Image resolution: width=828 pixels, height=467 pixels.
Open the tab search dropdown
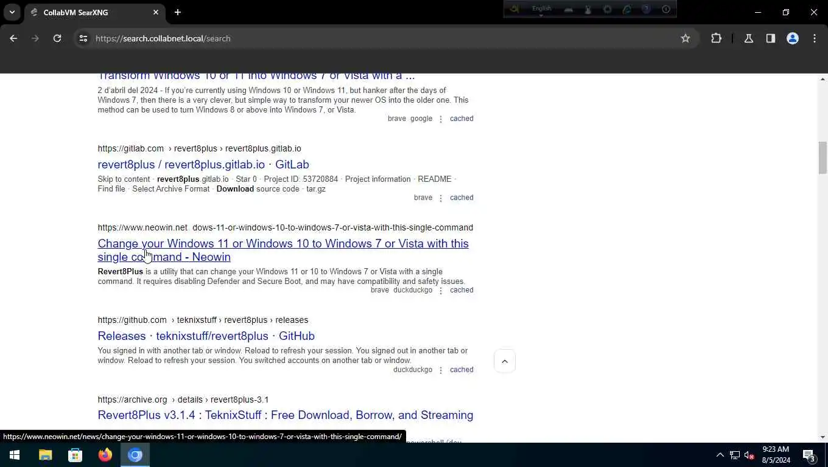pos(12,12)
